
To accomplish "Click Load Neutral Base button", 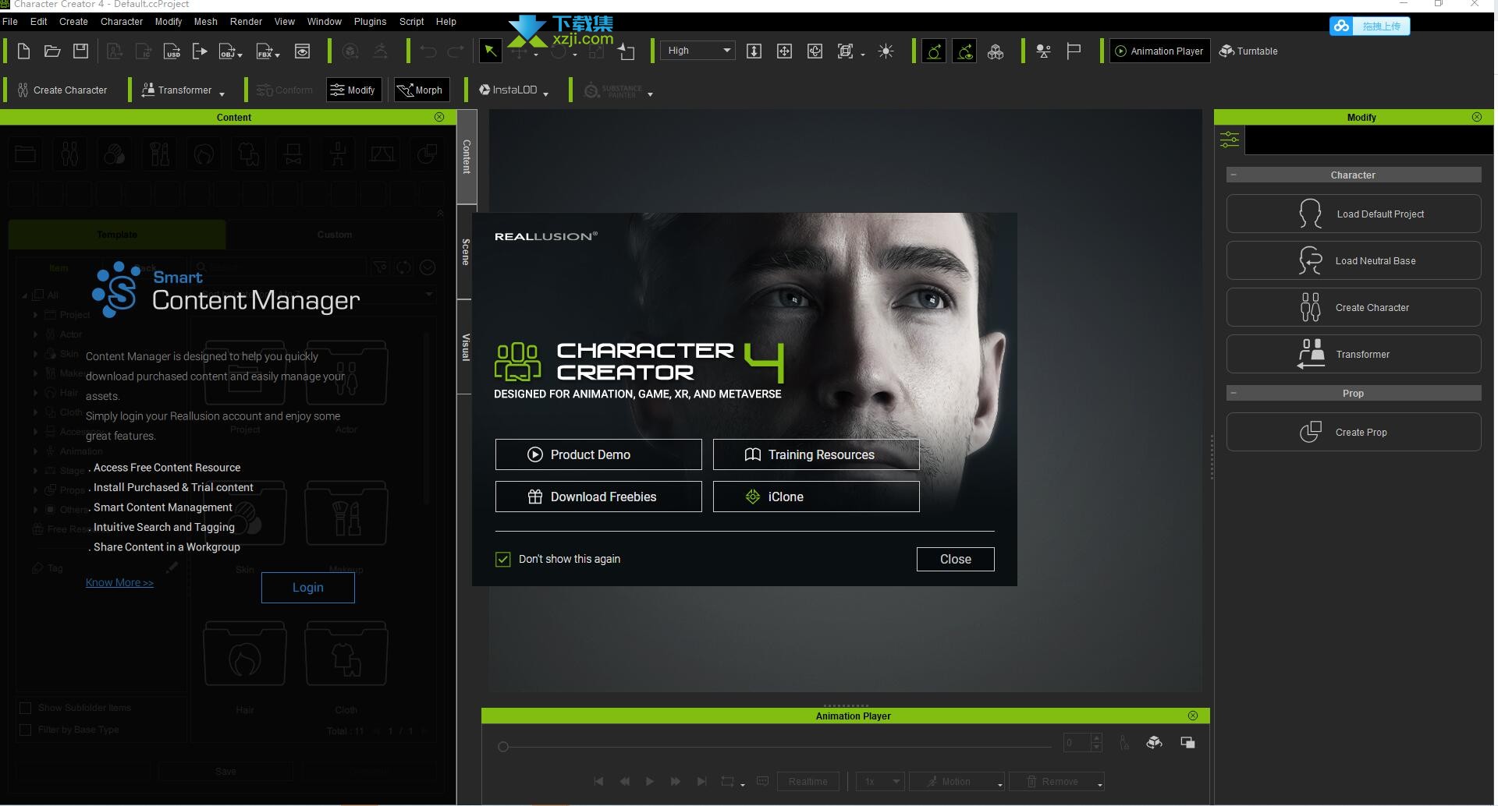I will pos(1354,260).
